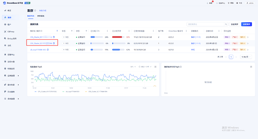Open the admin user menu

click(x=250, y=3)
